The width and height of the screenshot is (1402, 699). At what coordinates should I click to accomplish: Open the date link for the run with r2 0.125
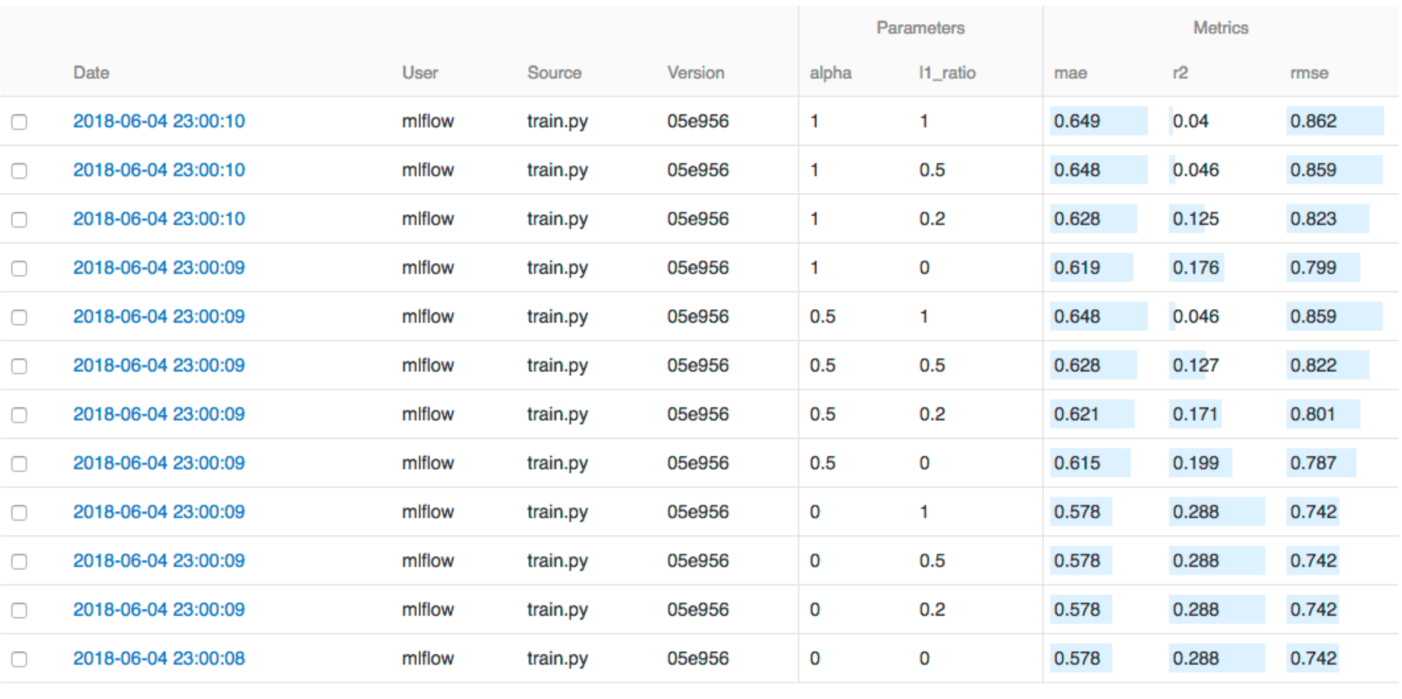coord(158,218)
